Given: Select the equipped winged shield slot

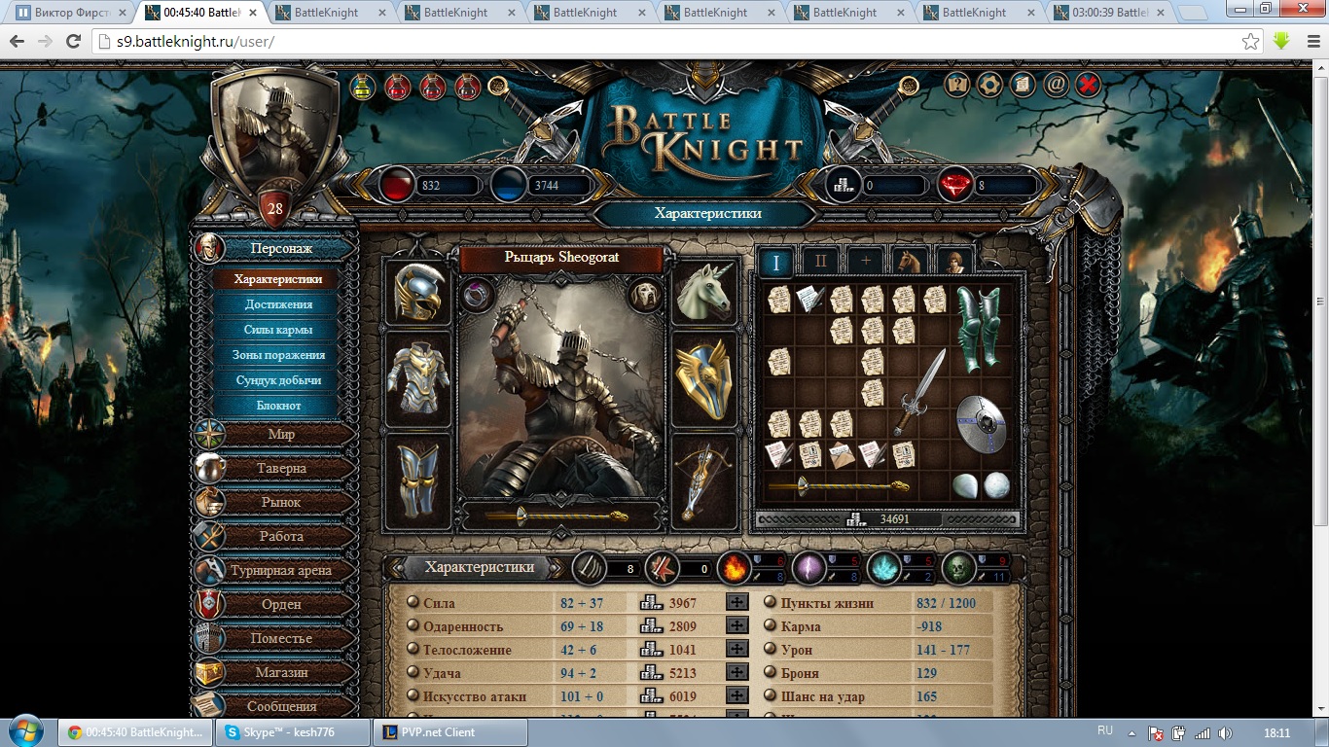Looking at the screenshot, I should [x=705, y=378].
